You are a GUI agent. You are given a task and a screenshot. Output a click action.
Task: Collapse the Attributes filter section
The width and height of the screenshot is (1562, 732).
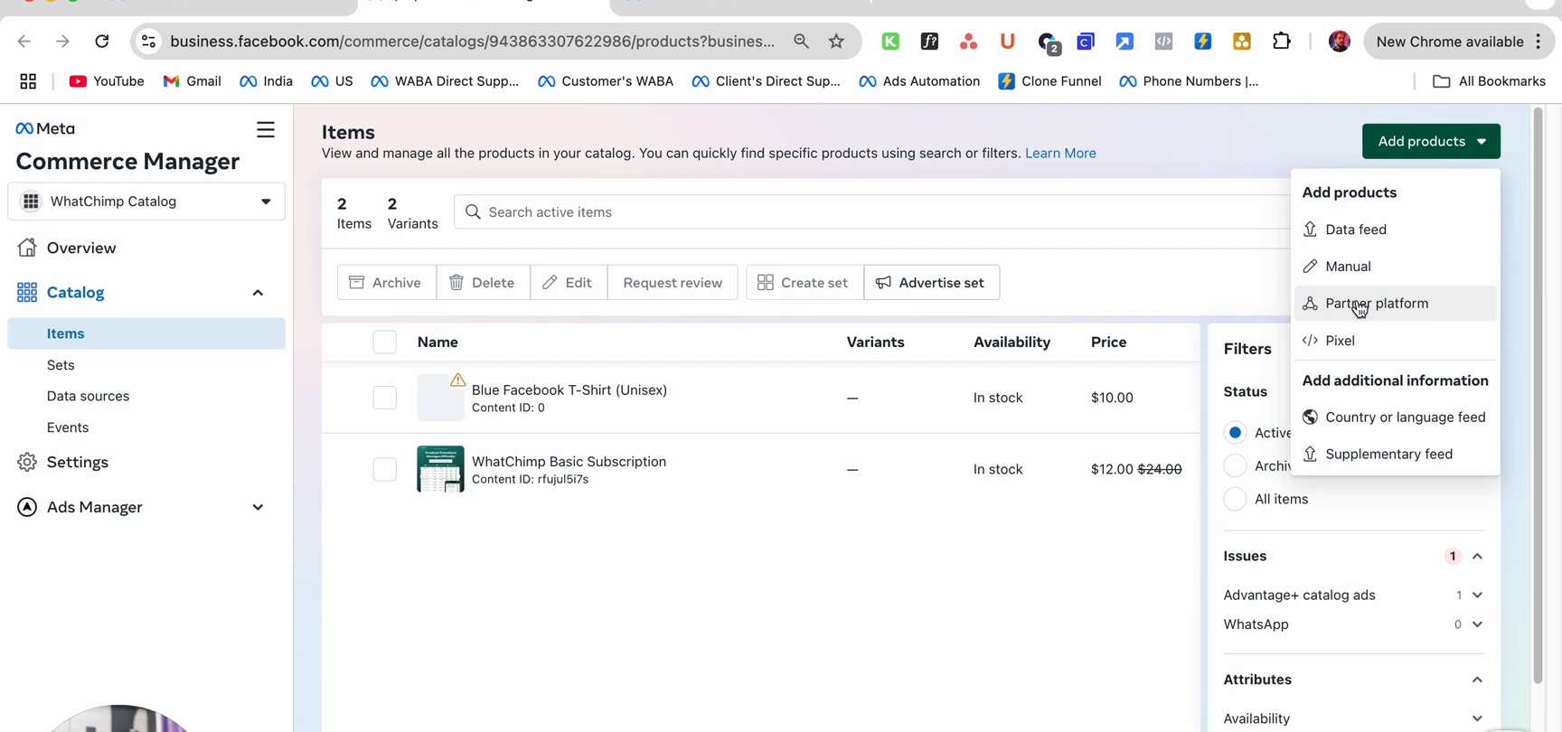[1477, 680]
